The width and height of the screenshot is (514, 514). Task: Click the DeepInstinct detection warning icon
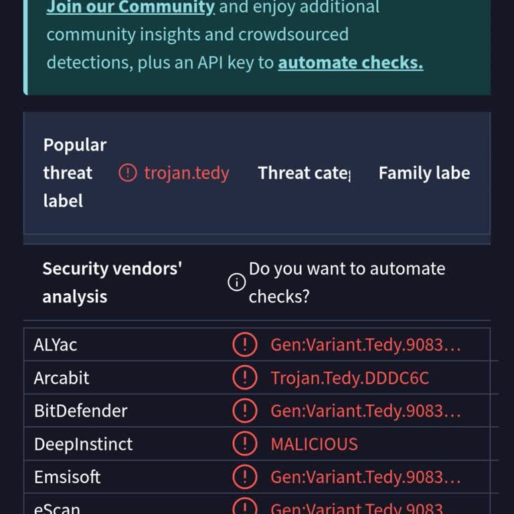[245, 444]
